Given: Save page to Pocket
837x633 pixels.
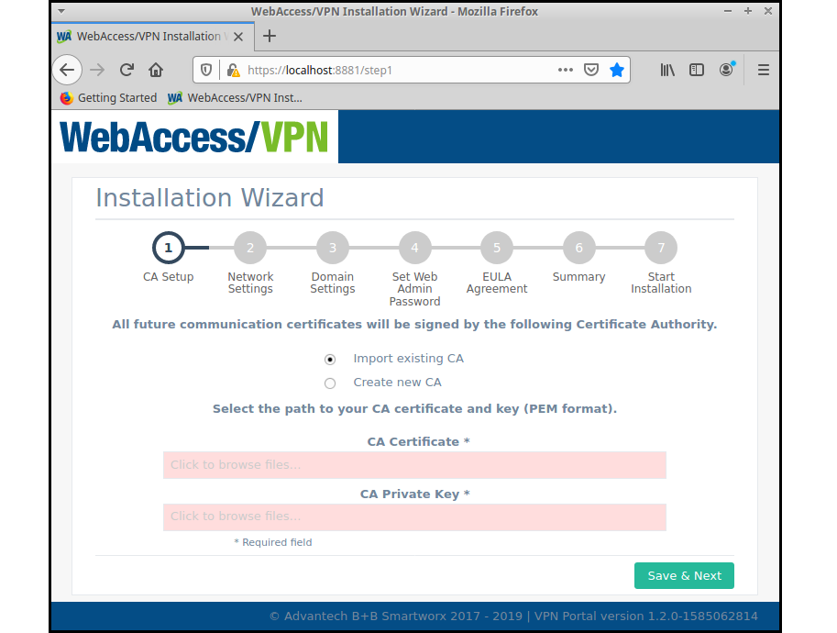Looking at the screenshot, I should click(591, 70).
